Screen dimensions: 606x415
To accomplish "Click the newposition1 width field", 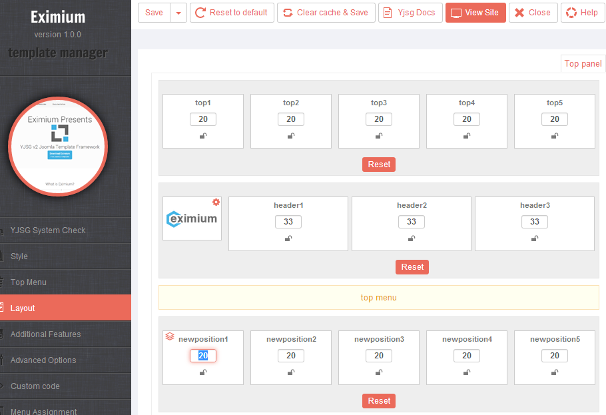I will pos(203,356).
